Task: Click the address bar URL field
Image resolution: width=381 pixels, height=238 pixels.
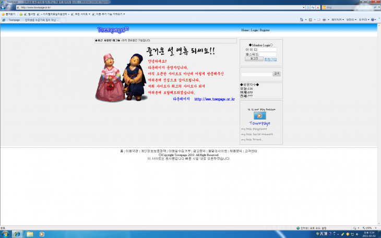Action: click(x=159, y=7)
